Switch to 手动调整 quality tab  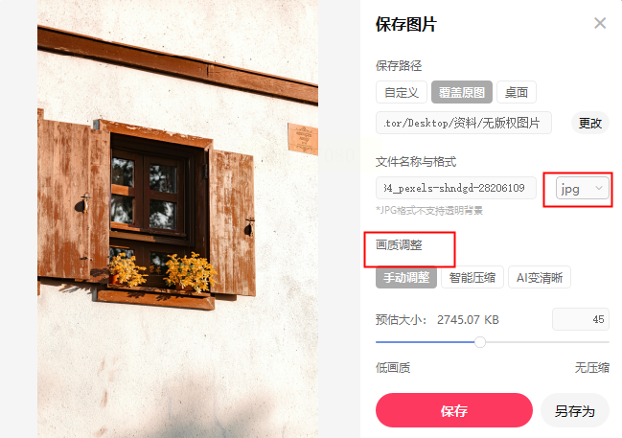point(406,277)
